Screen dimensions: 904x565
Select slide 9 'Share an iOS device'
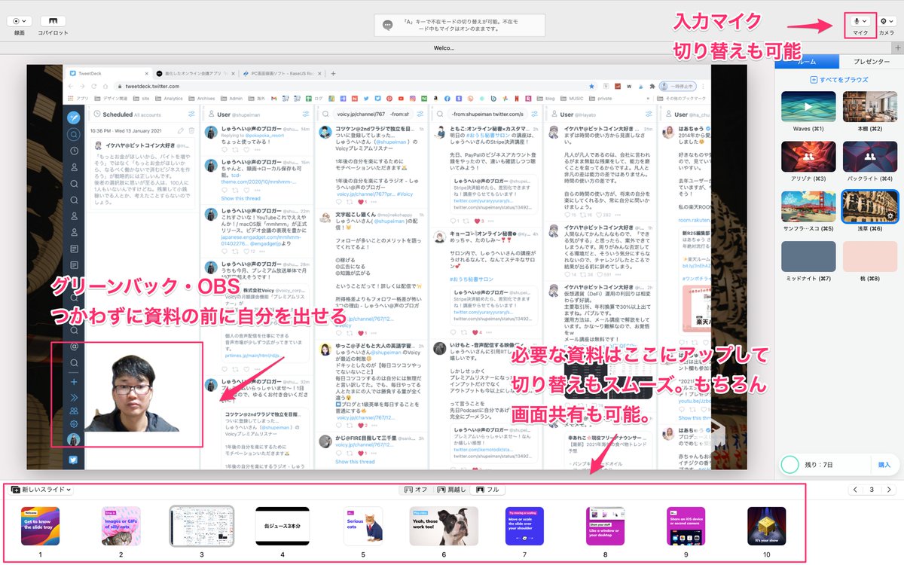pos(686,526)
